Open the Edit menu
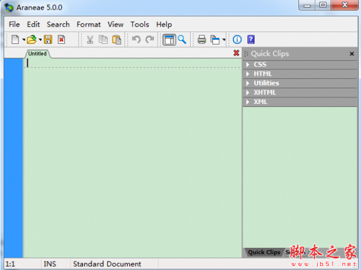The width and height of the screenshot is (361, 270). coord(33,25)
